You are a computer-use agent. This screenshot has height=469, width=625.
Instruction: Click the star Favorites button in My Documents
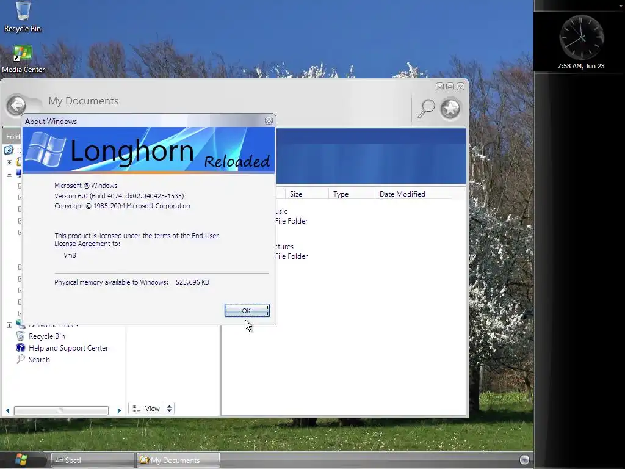[x=450, y=109]
